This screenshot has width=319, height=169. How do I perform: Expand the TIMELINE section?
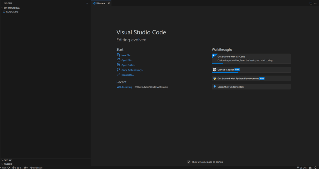[x=45, y=164]
